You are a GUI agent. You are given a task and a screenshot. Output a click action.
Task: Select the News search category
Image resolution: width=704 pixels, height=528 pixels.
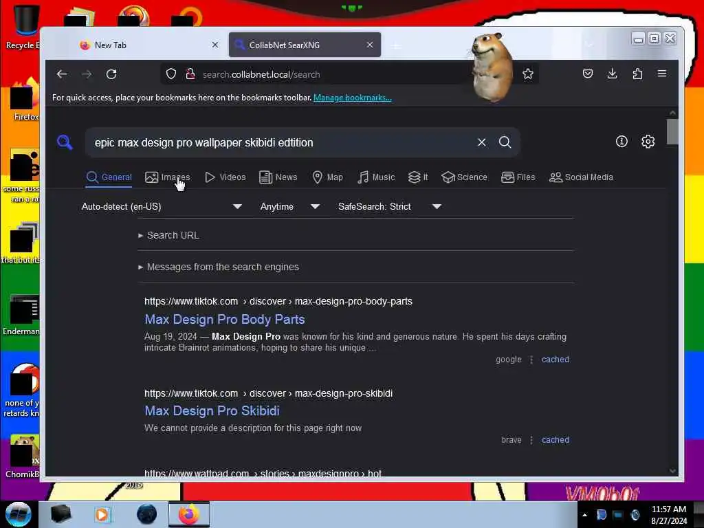tap(278, 177)
